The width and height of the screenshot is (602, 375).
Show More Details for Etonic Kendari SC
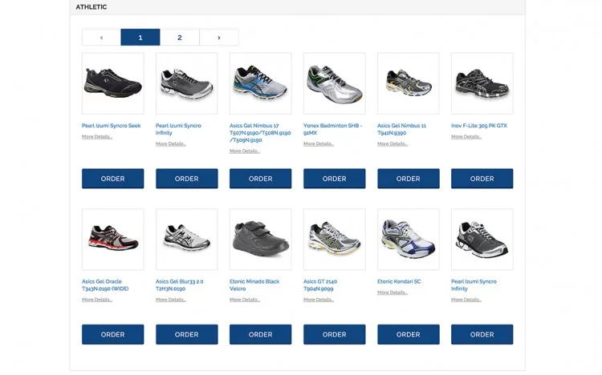coord(393,292)
